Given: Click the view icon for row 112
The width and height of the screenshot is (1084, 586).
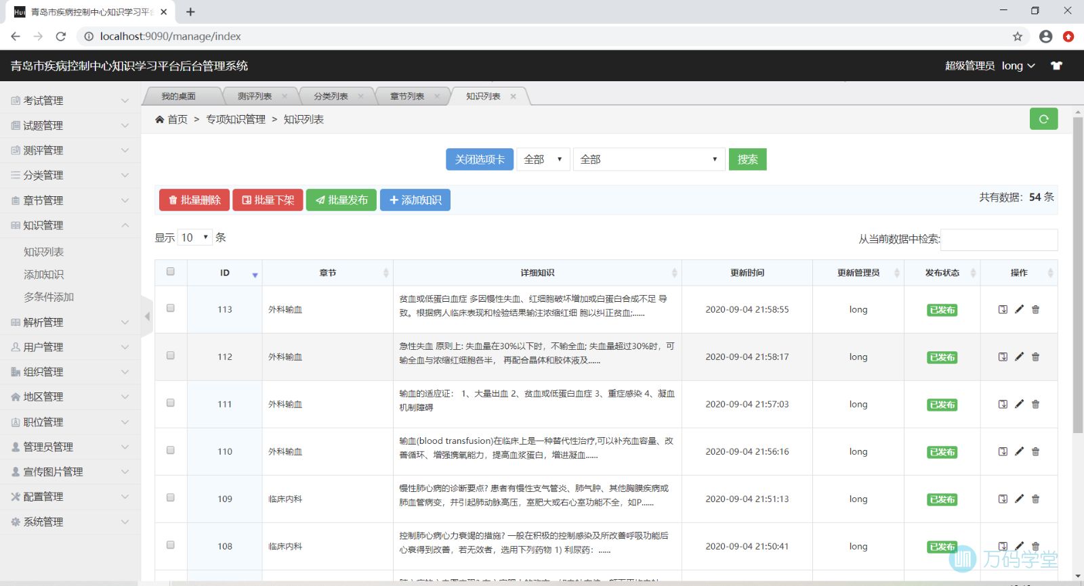Looking at the screenshot, I should point(1003,357).
